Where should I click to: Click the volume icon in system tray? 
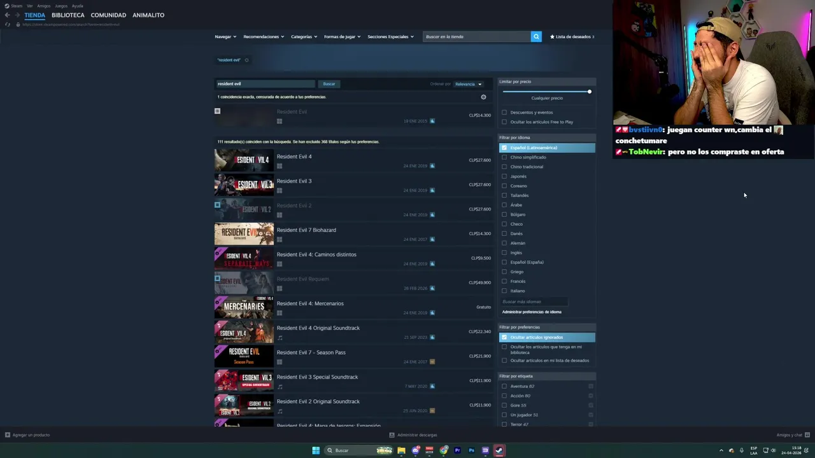click(773, 450)
